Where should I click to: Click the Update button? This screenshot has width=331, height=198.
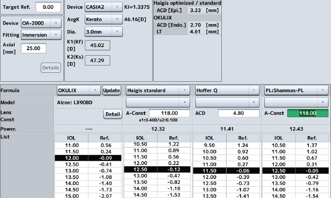pos(112,90)
